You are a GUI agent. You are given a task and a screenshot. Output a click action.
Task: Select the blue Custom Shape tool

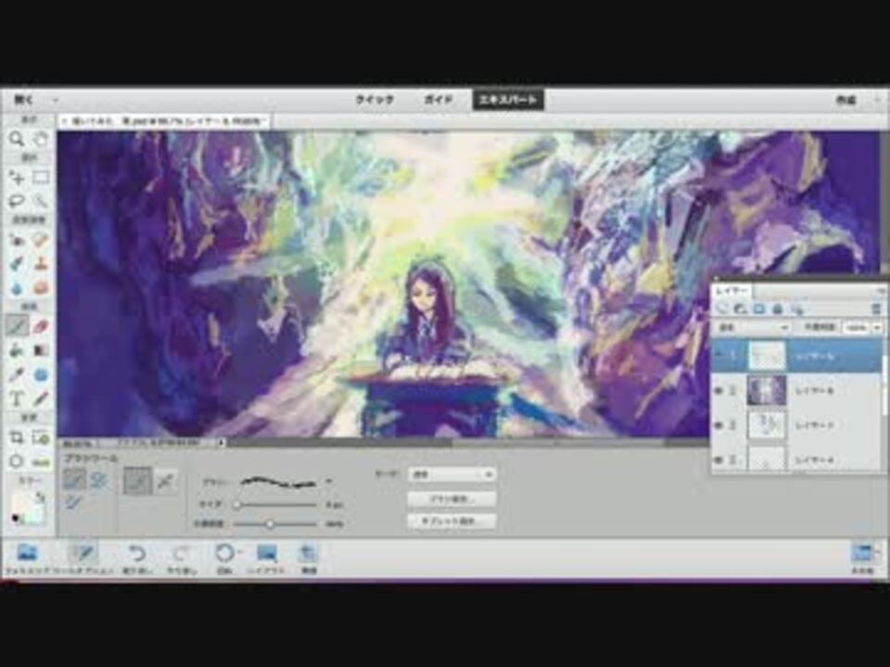(40, 374)
